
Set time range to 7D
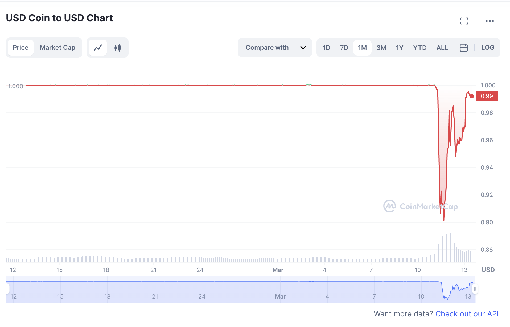pos(344,48)
